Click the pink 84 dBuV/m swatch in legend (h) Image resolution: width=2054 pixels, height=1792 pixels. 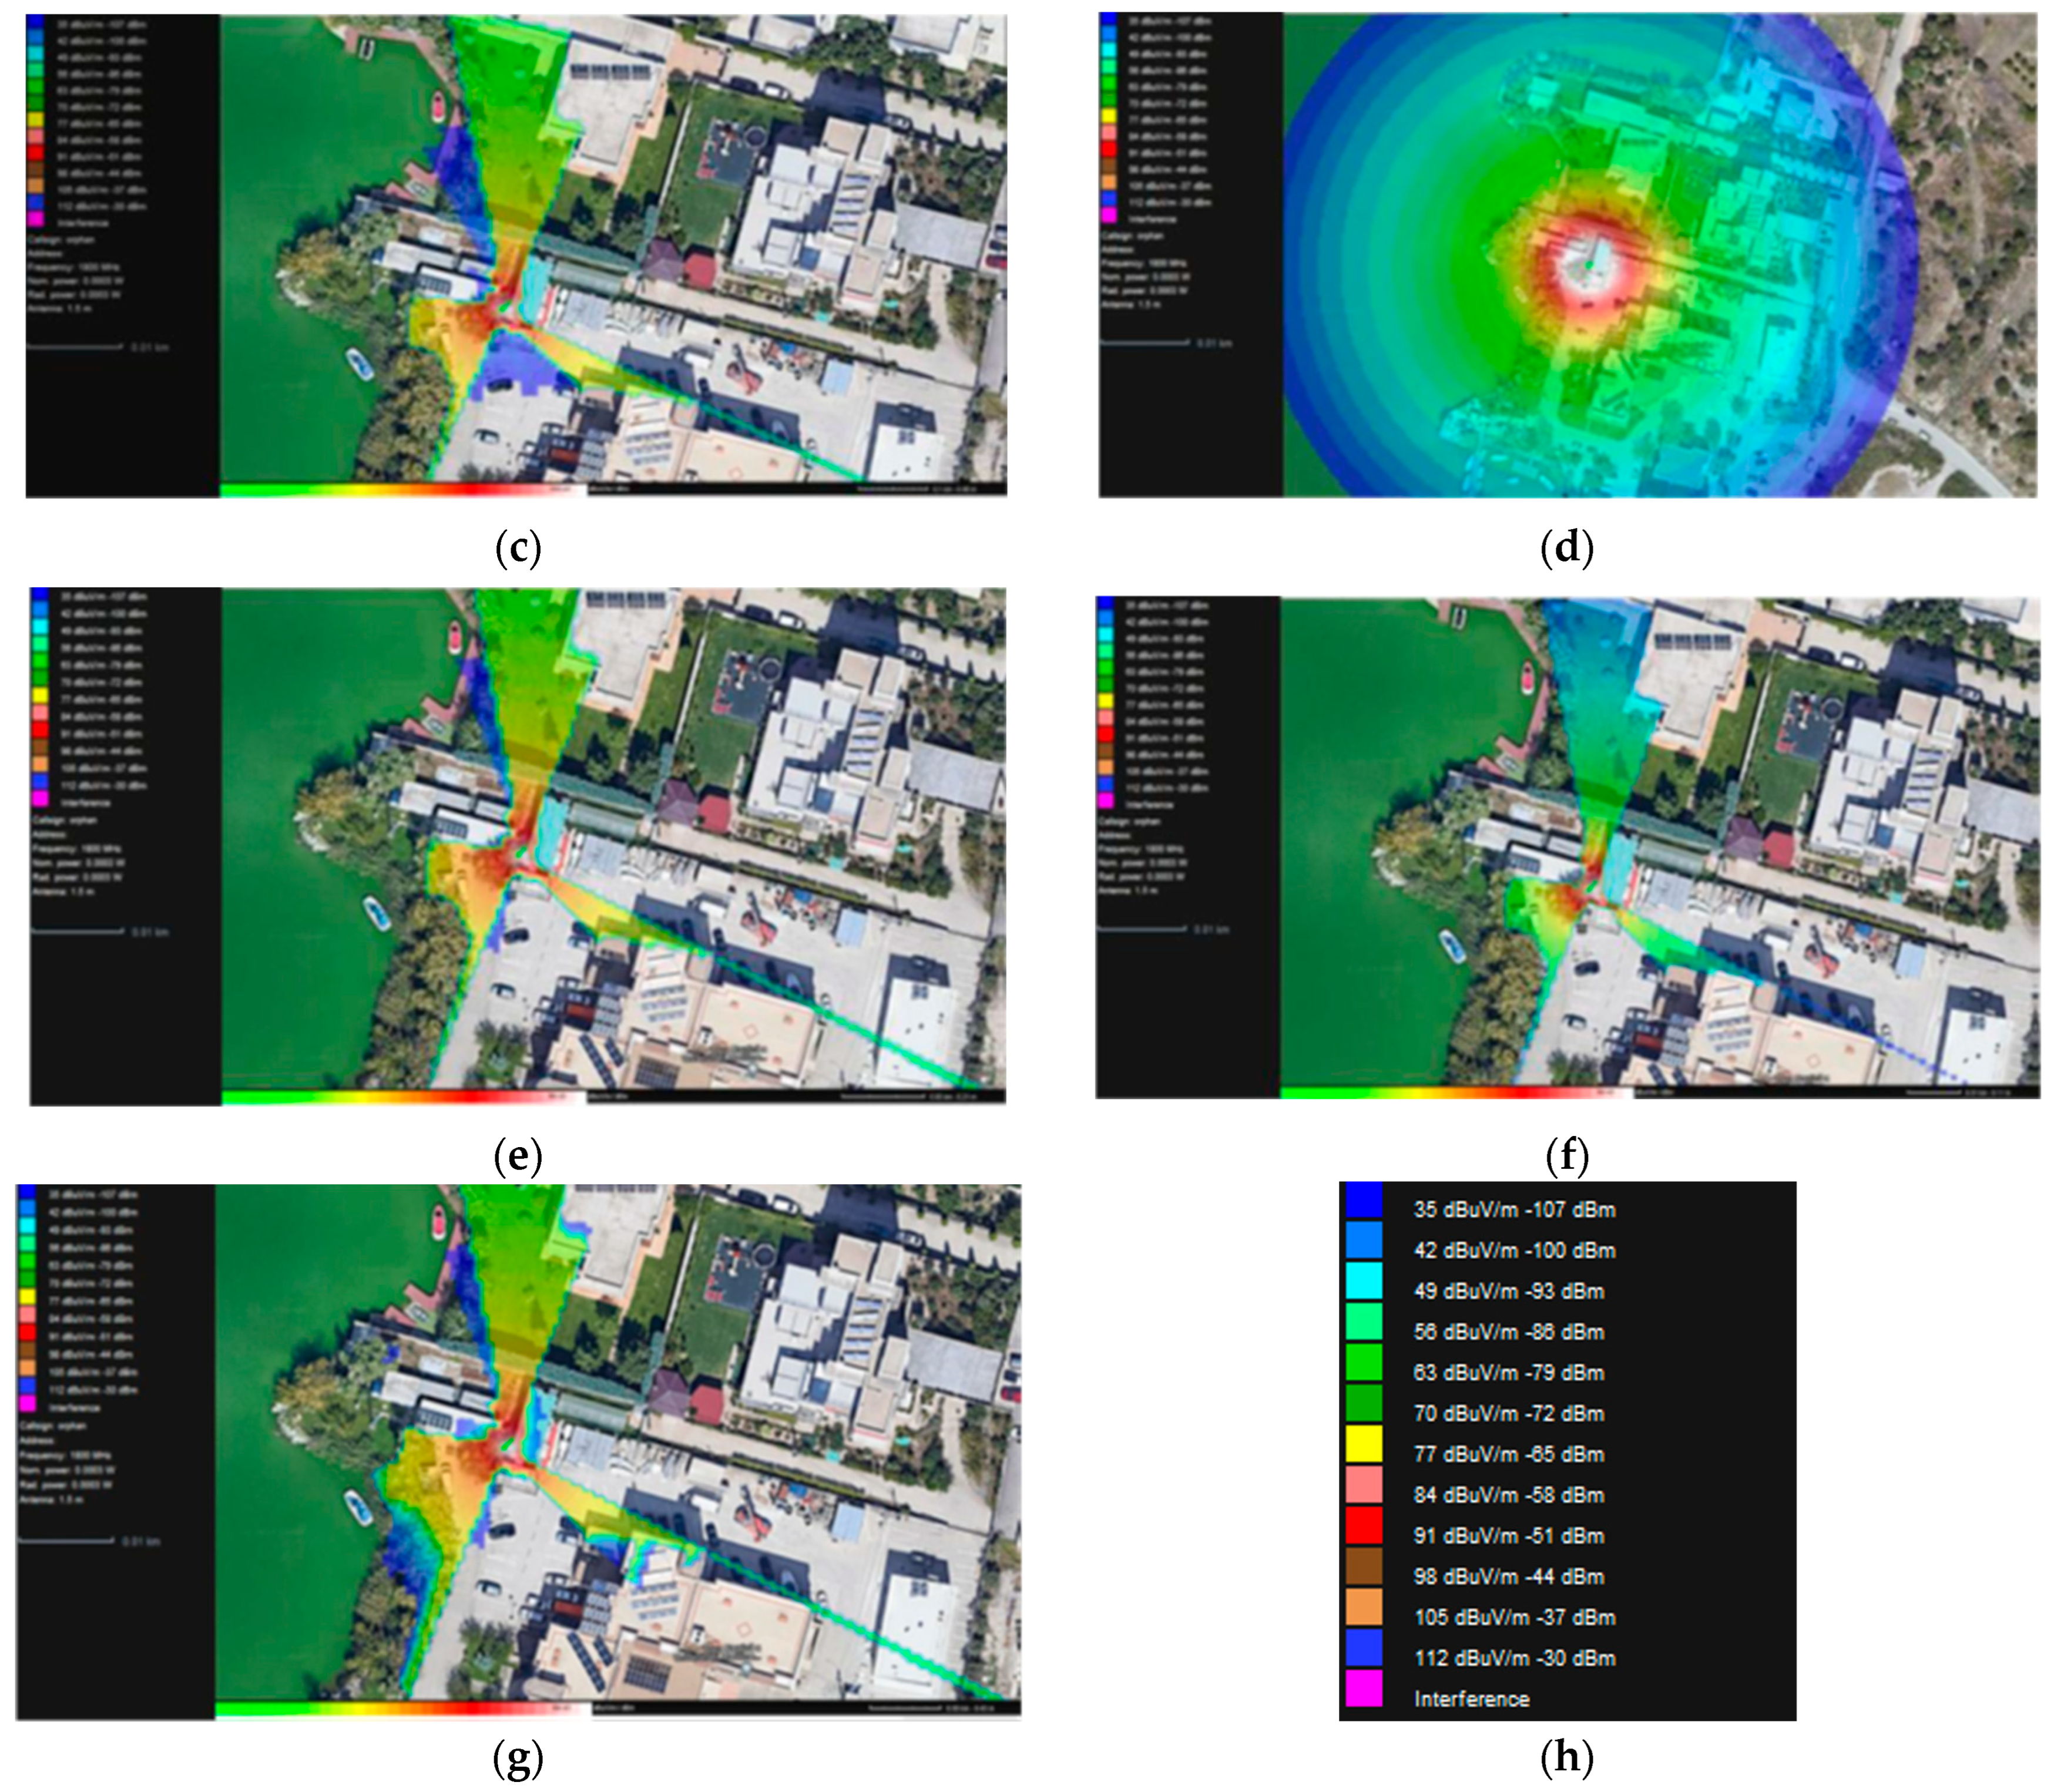(1364, 1485)
